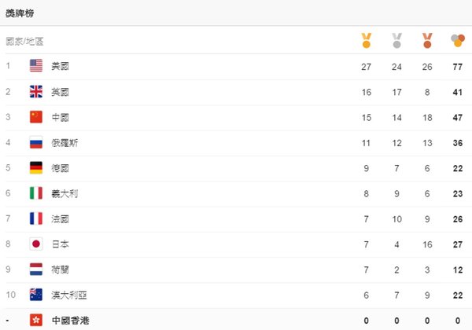This screenshot has height=330, width=472.
Task: Click the 中國香港 highlighted row name
Action: click(71, 321)
